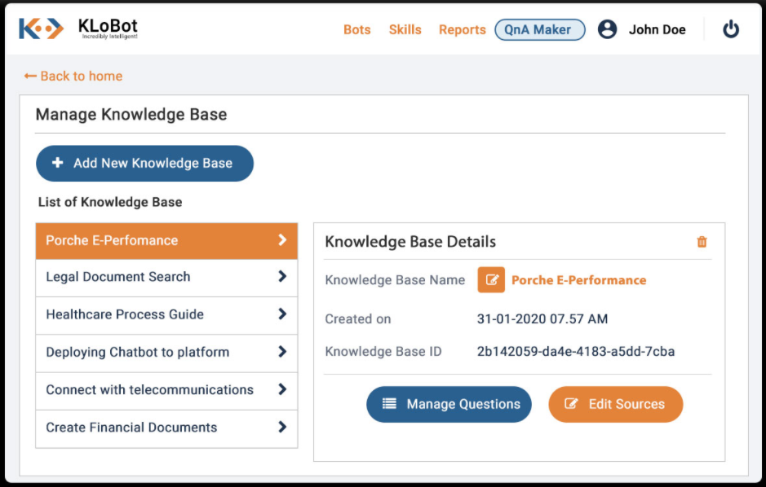Open the Skills menu
766x487 pixels.
(405, 29)
